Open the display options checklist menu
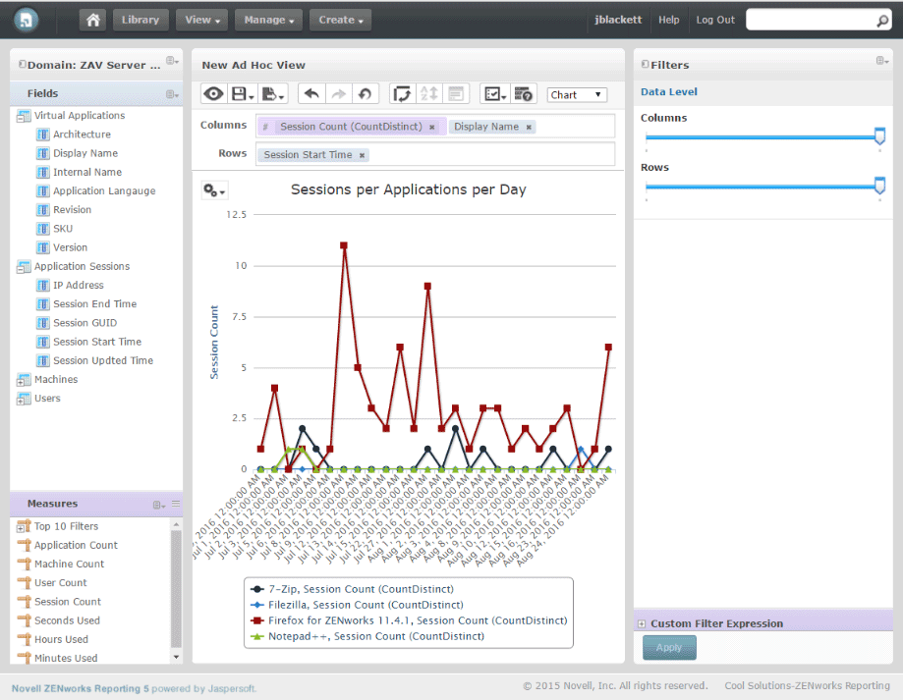This screenshot has width=903, height=700. pyautogui.click(x=494, y=93)
